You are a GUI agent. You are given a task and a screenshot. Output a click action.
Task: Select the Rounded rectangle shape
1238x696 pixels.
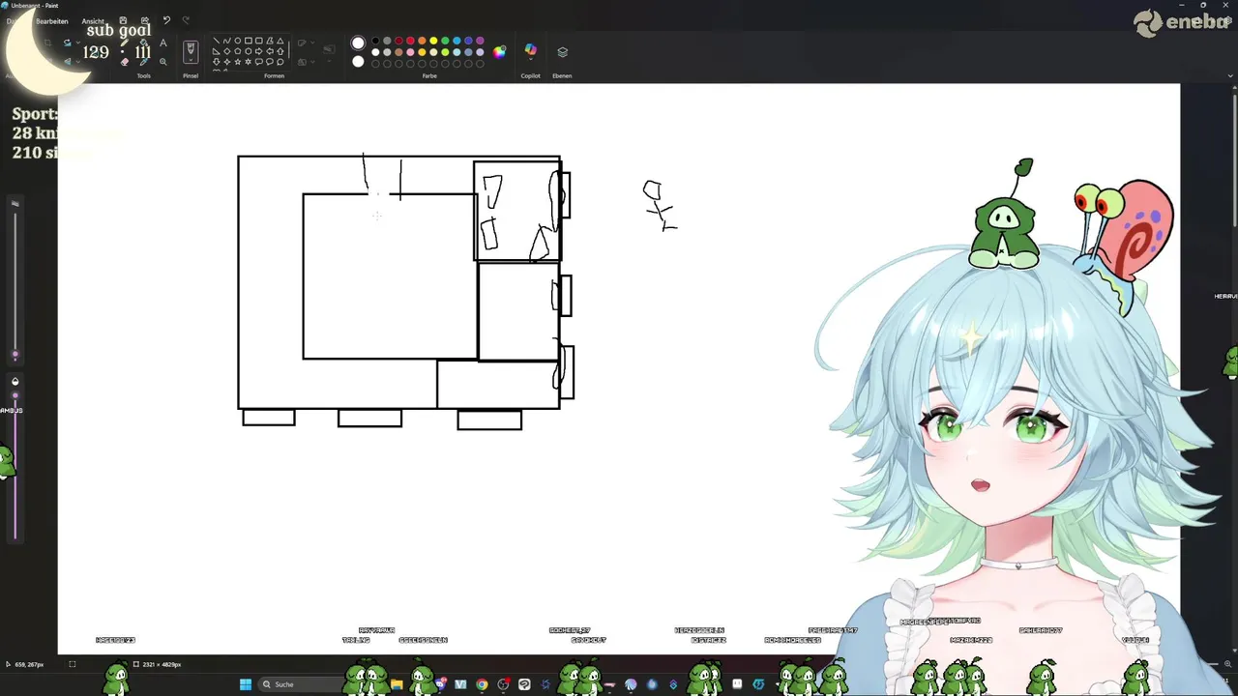pyautogui.click(x=258, y=41)
